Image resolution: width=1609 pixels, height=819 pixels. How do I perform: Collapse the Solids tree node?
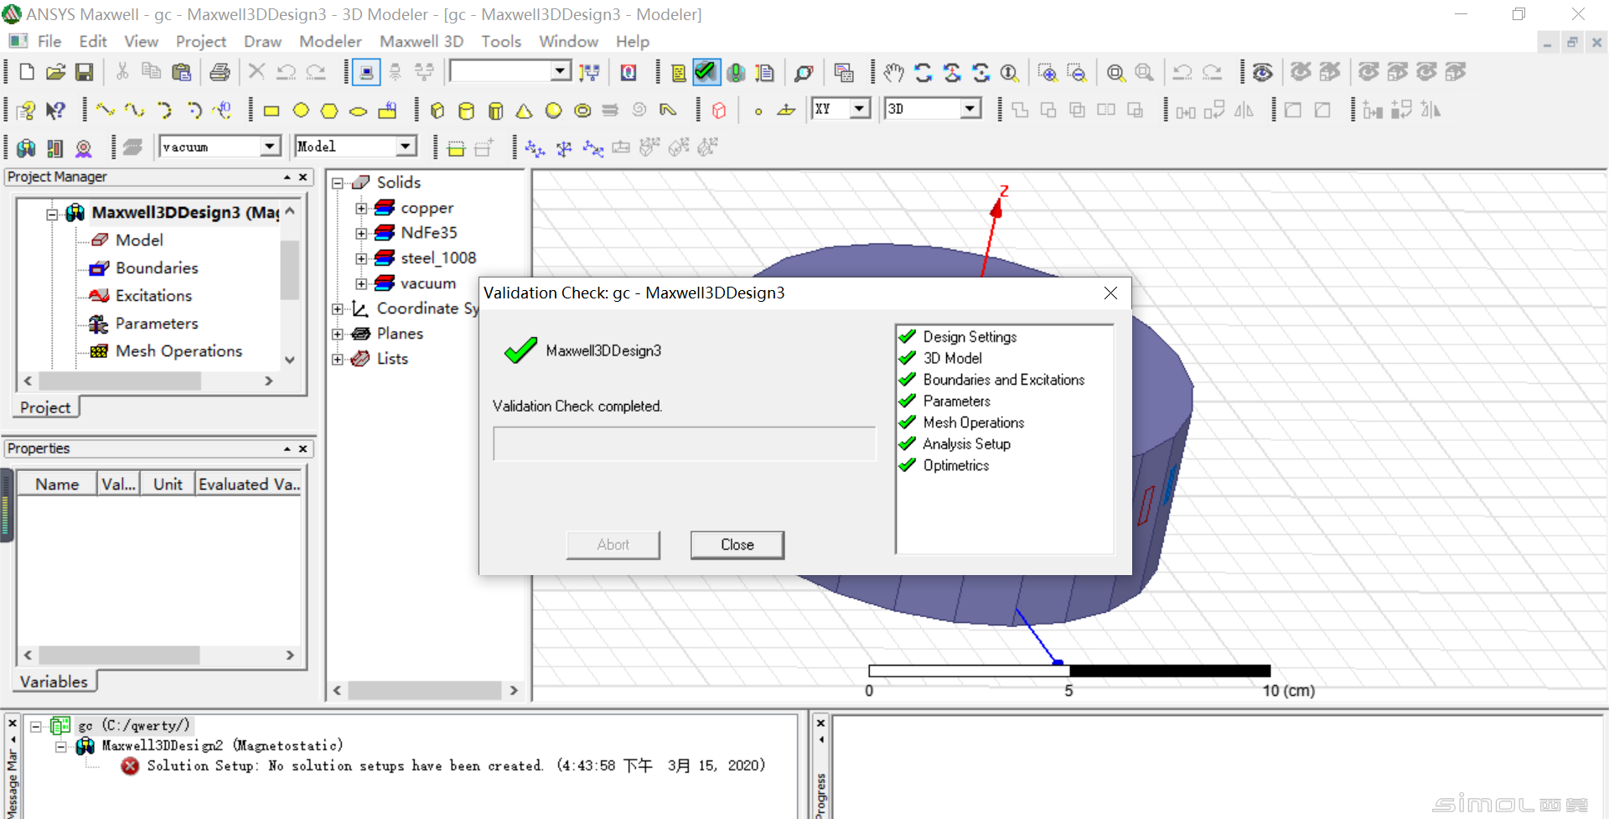coord(338,183)
